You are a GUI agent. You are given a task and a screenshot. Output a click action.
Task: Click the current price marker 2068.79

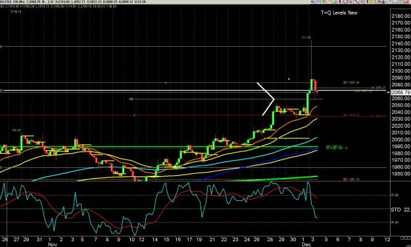(x=400, y=92)
